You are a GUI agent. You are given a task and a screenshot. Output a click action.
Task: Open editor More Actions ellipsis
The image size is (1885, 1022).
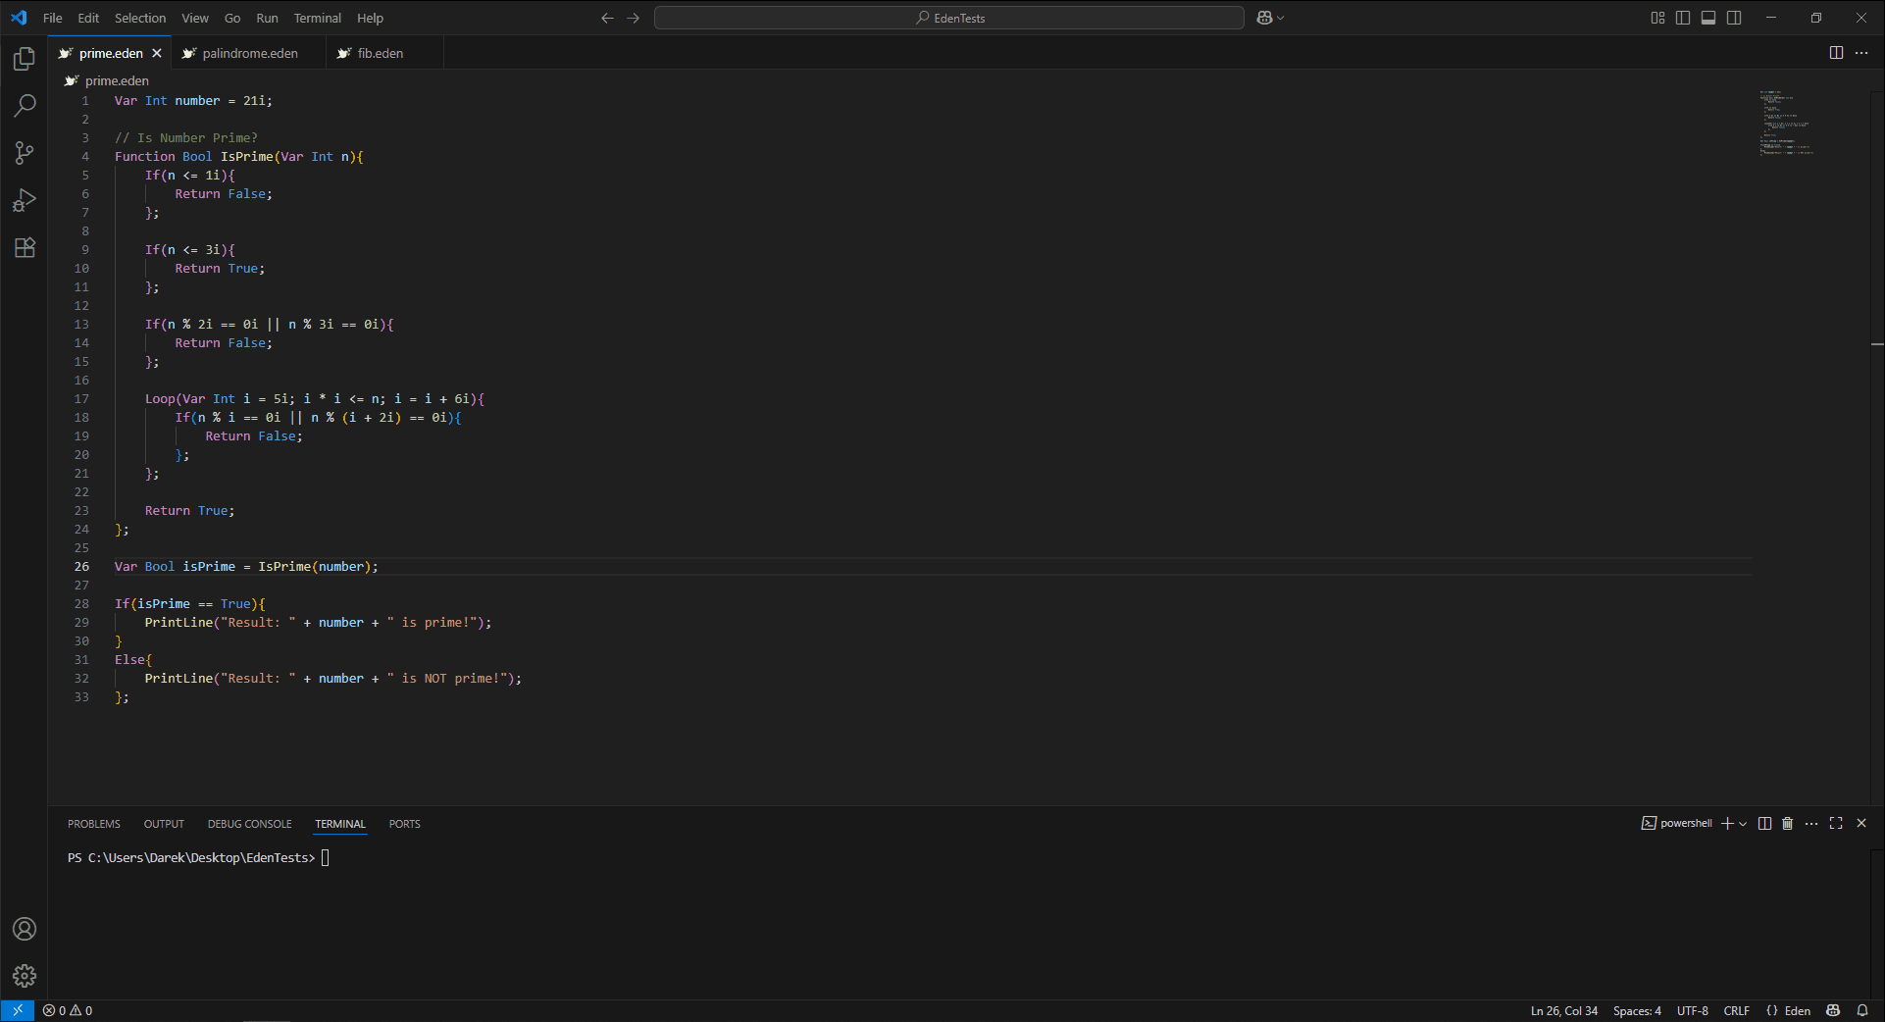tap(1861, 53)
